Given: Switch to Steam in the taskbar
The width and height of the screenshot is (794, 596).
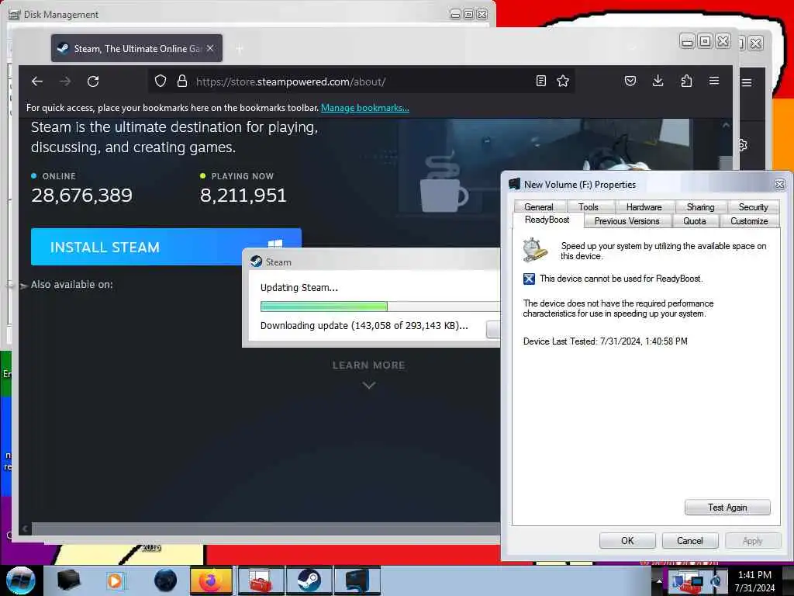Looking at the screenshot, I should pyautogui.click(x=309, y=580).
